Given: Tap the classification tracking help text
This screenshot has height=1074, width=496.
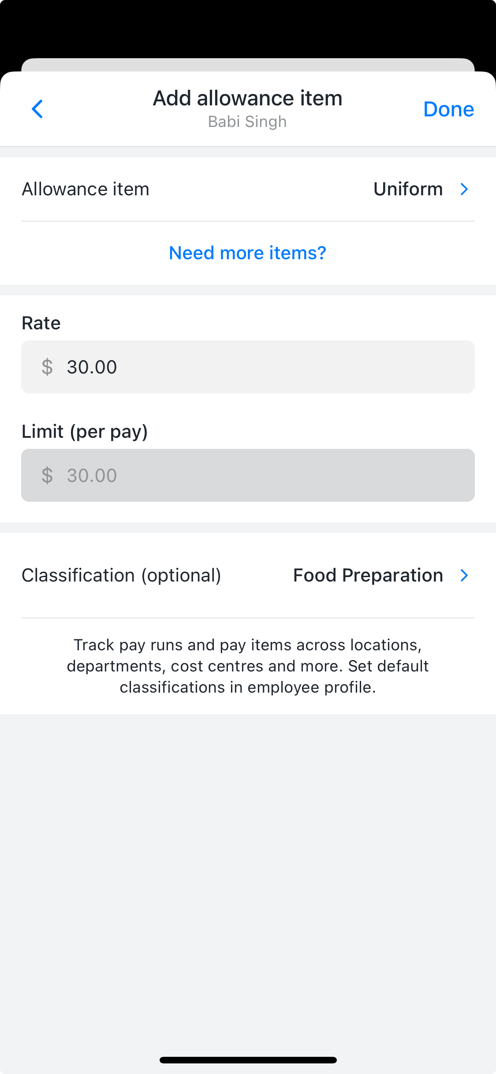Looking at the screenshot, I should coord(247,666).
